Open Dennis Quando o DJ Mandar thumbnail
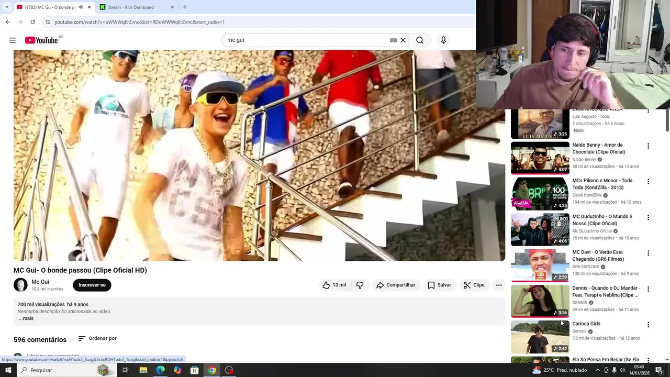This screenshot has height=377, width=670. coord(540,301)
